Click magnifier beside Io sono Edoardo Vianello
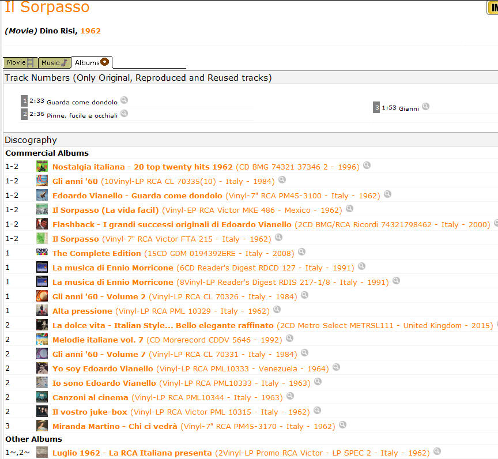Viewport: 498px width, 459px height. (318, 382)
